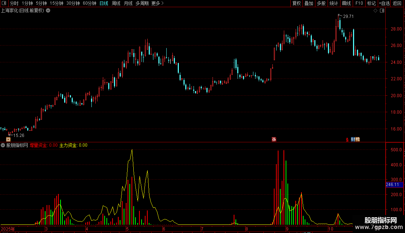Image resolution: width=405 pixels, height=233 pixels.
Task: Click month 9 on the time axis
Action: coord(287,229)
